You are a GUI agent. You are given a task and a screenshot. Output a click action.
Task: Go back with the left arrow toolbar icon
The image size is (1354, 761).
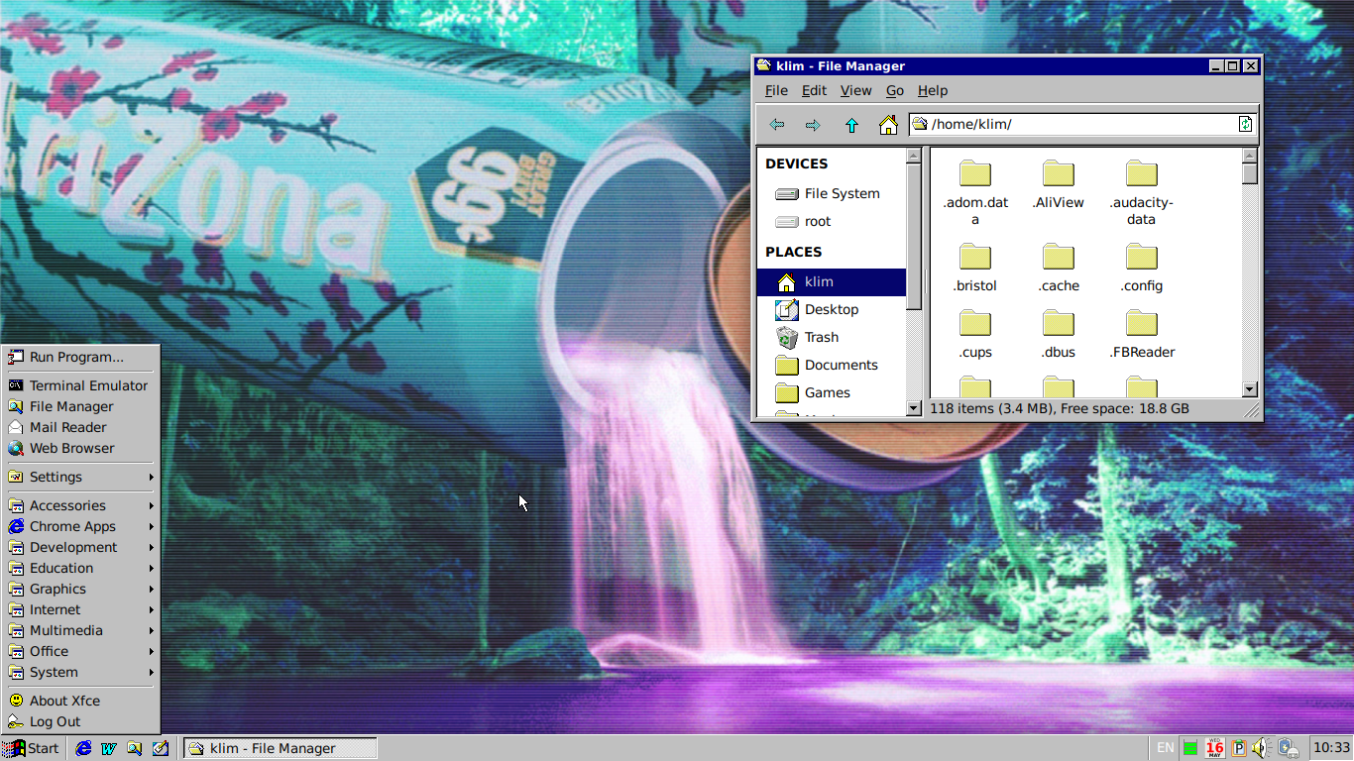coord(777,125)
